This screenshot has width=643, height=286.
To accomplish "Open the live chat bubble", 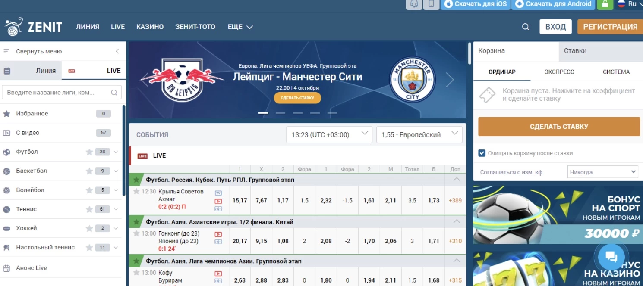I will pos(611,257).
